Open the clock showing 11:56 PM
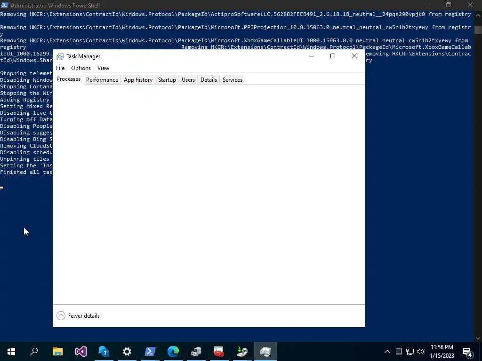This screenshot has height=361, width=482. tap(442, 352)
